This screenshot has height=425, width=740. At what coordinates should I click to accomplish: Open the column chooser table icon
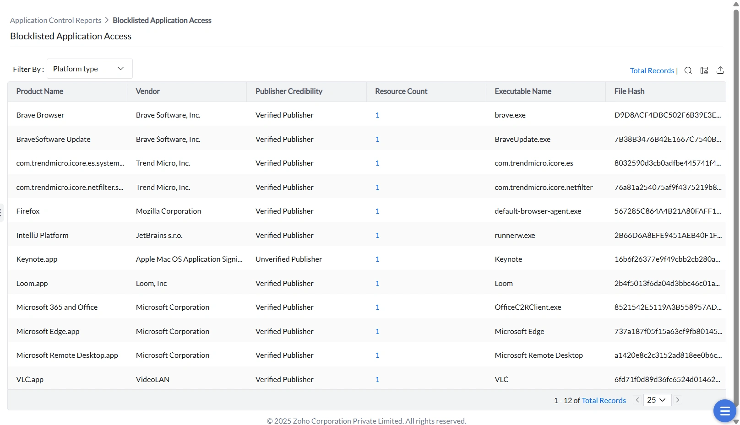click(704, 70)
